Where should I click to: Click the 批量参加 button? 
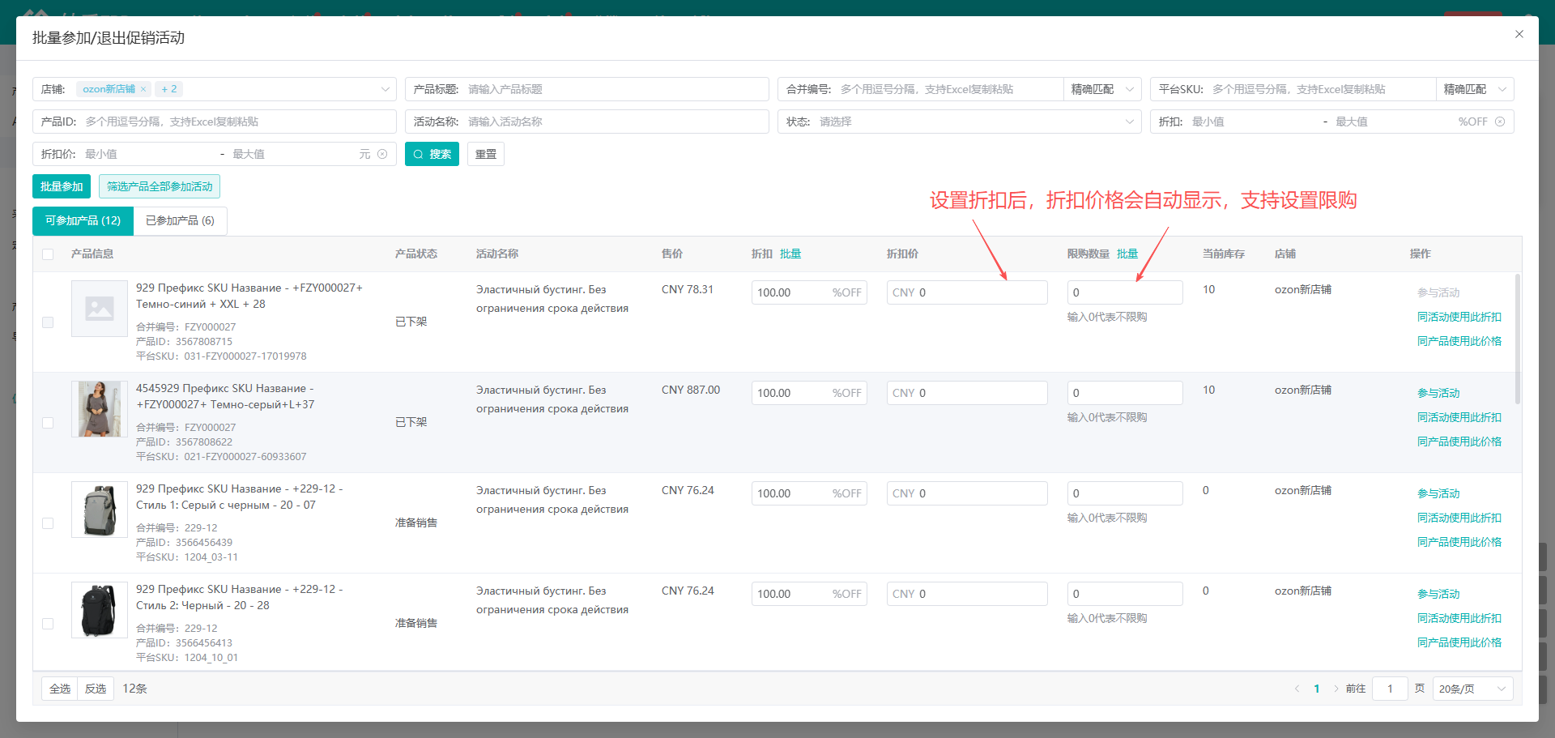(x=62, y=186)
